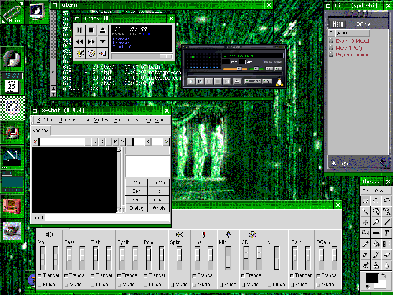
Task: Click the Kick button in X-Chat
Action: 159,191
